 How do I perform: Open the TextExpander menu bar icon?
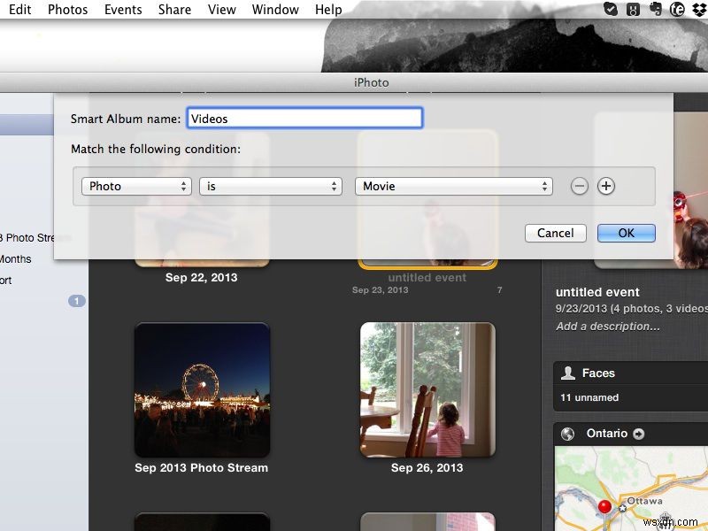(x=677, y=9)
